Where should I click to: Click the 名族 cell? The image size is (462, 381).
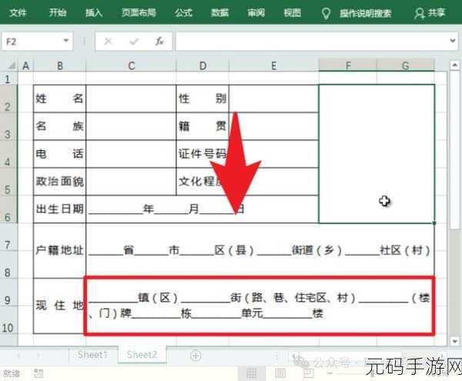60,126
